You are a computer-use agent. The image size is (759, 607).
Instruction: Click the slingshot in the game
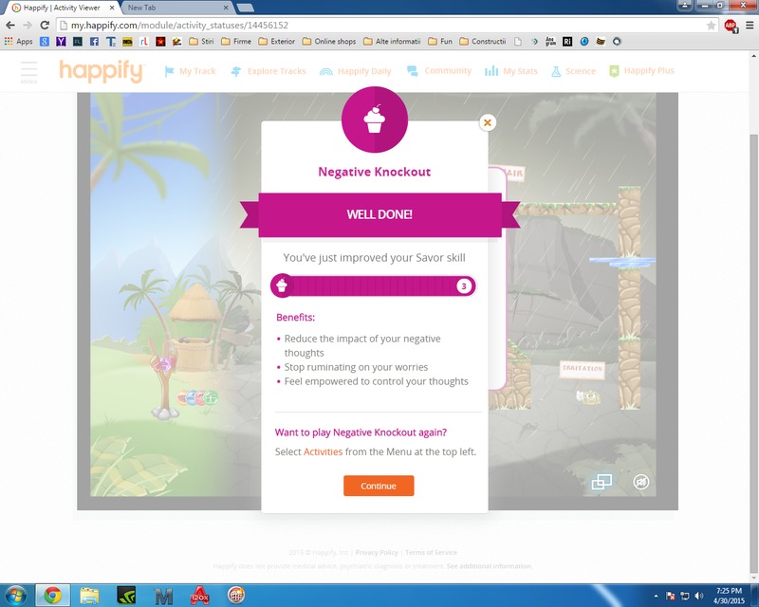coord(164,378)
